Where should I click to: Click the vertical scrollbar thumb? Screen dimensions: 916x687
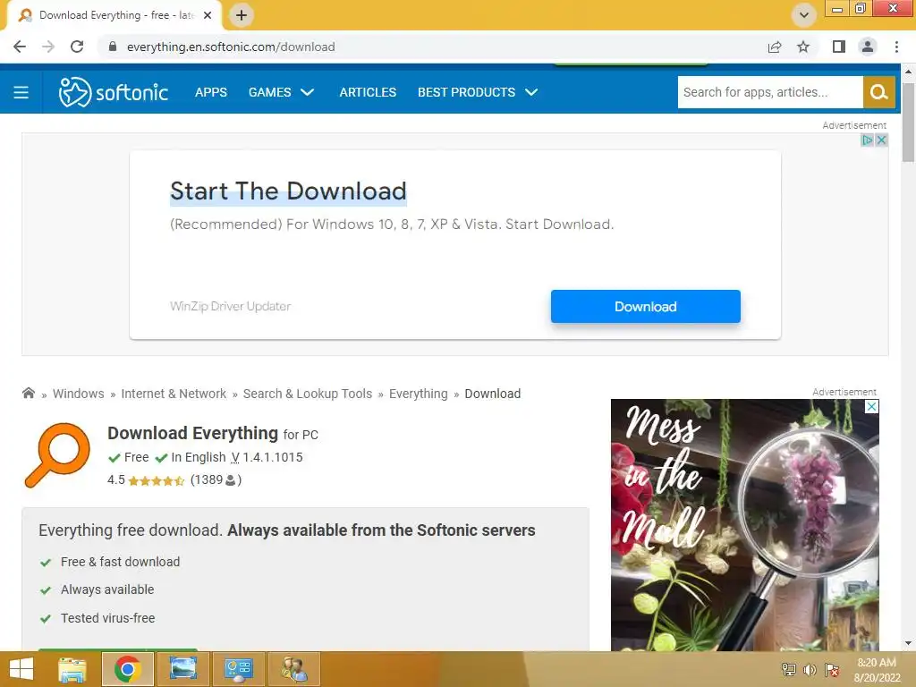tap(908, 122)
